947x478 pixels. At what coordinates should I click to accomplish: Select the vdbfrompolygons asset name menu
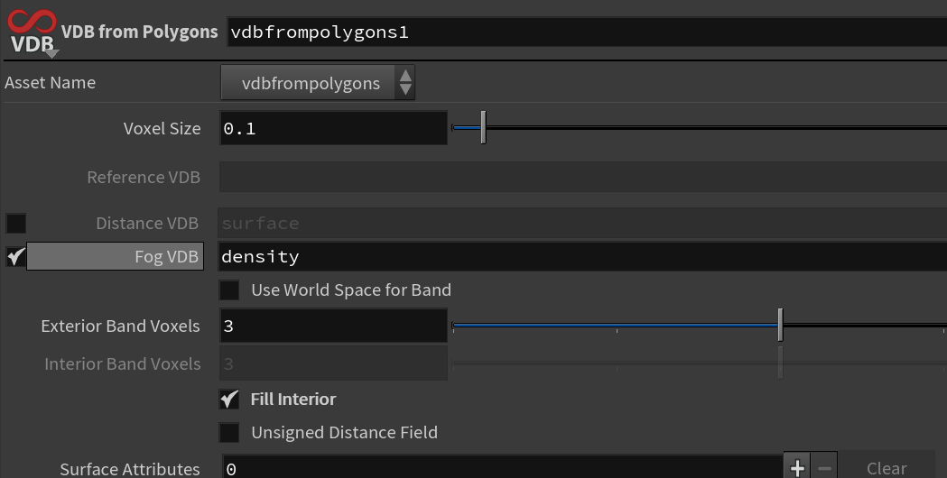coord(318,83)
